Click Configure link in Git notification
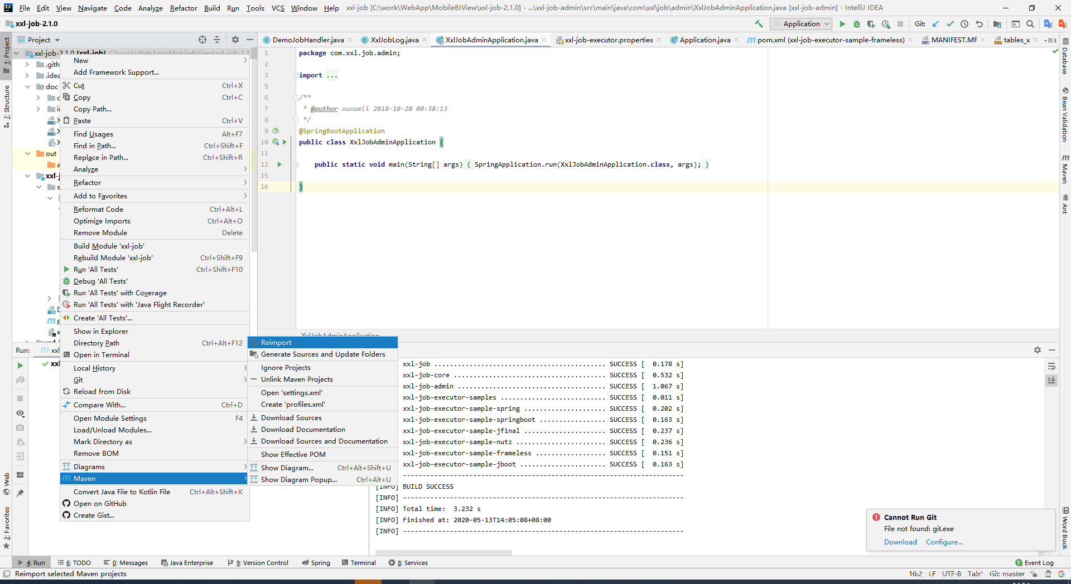Screen dimensions: 1071x584 point(944,542)
